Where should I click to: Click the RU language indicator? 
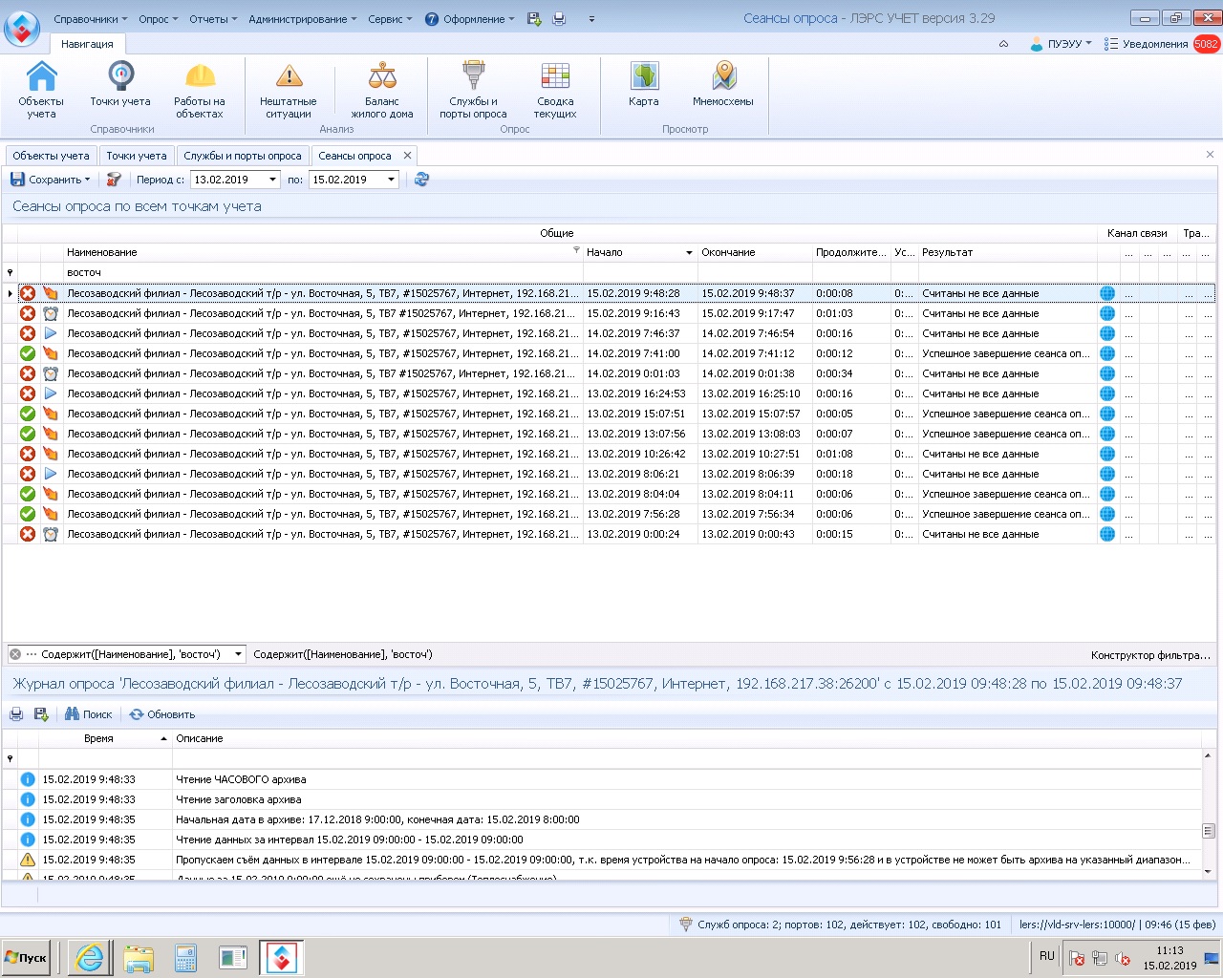[x=1046, y=956]
